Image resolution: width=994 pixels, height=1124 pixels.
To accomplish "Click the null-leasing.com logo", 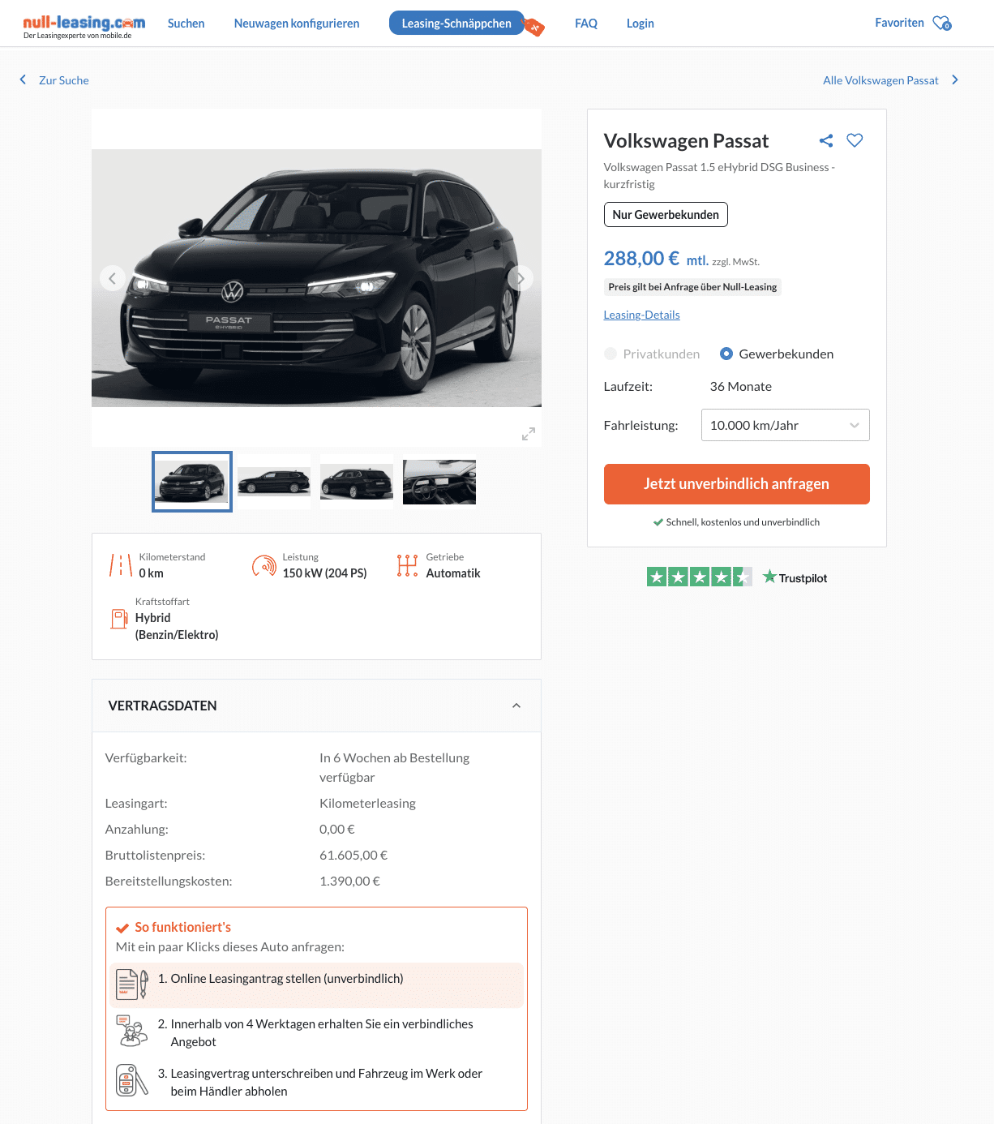I will coord(84,25).
